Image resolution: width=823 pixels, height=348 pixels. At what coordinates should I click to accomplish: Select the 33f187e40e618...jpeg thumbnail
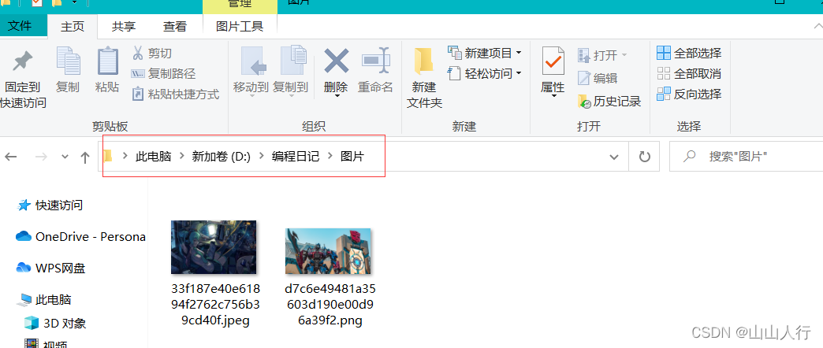coord(214,247)
